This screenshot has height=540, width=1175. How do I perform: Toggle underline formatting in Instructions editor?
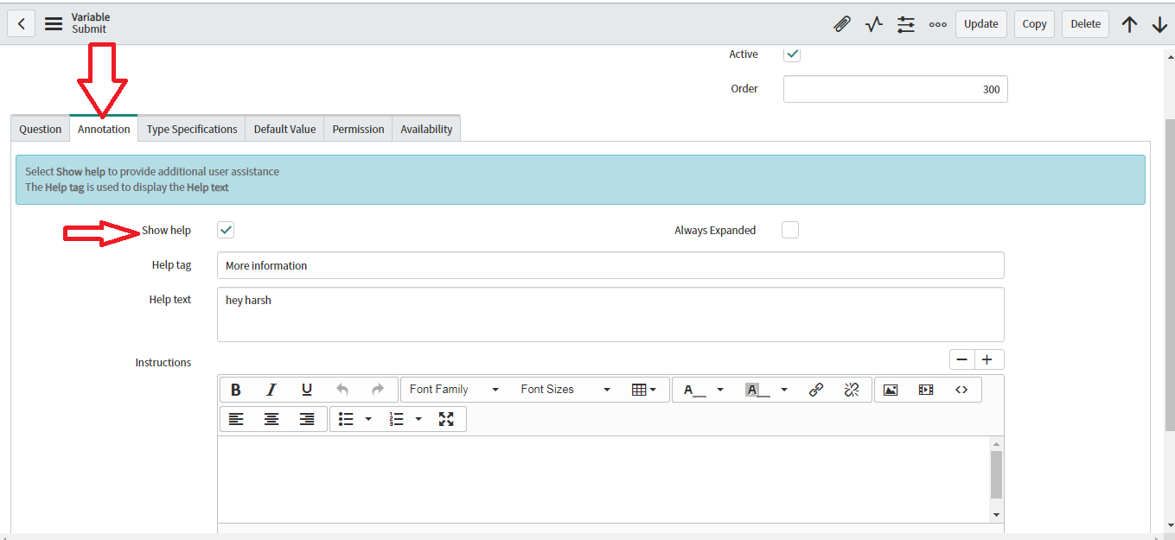(307, 390)
